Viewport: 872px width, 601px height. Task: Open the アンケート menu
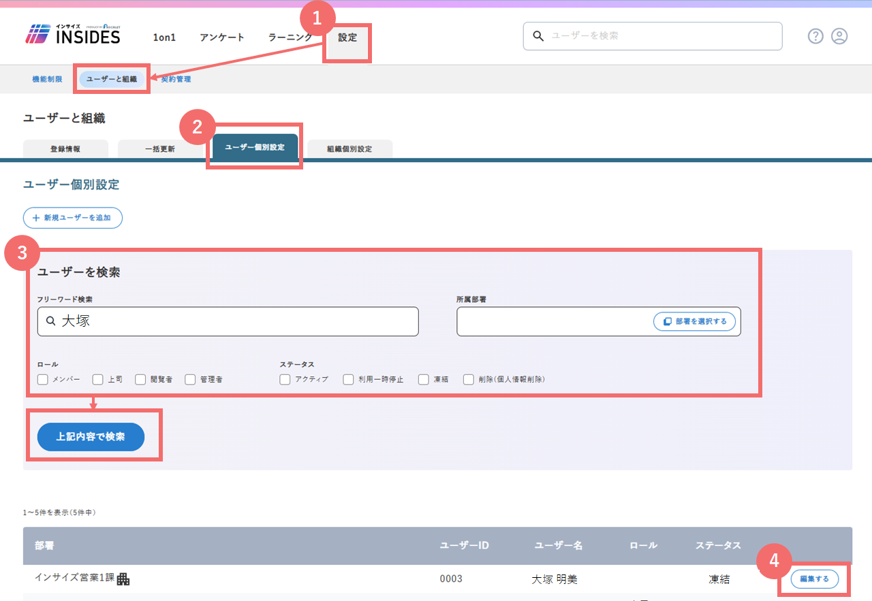[222, 37]
